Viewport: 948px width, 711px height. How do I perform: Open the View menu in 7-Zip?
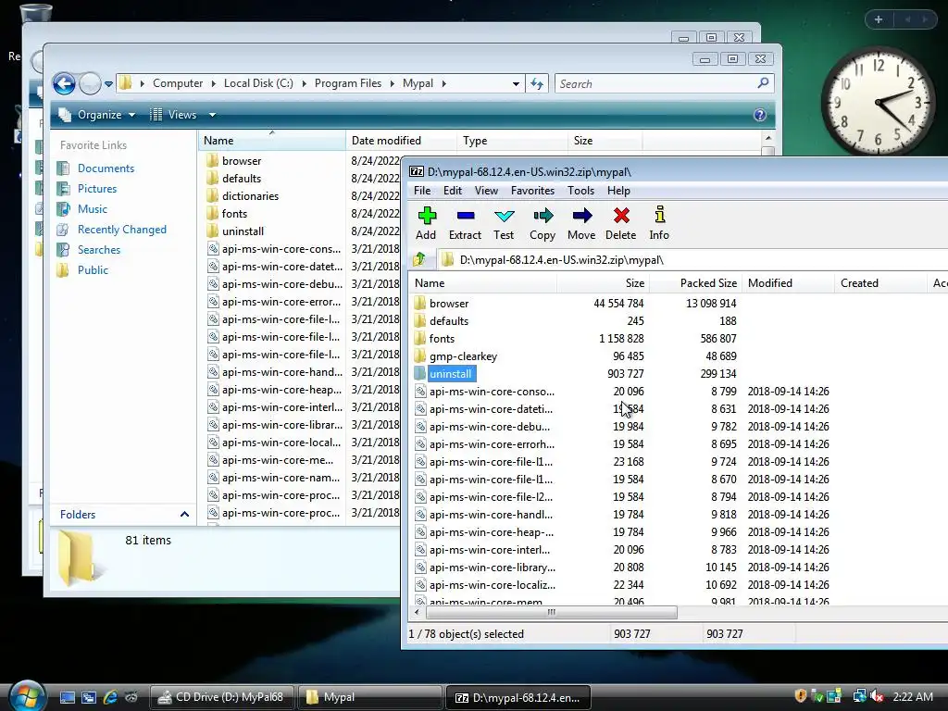point(486,191)
